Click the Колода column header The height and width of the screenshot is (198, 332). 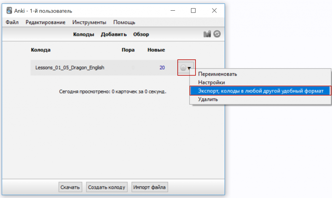41,50
